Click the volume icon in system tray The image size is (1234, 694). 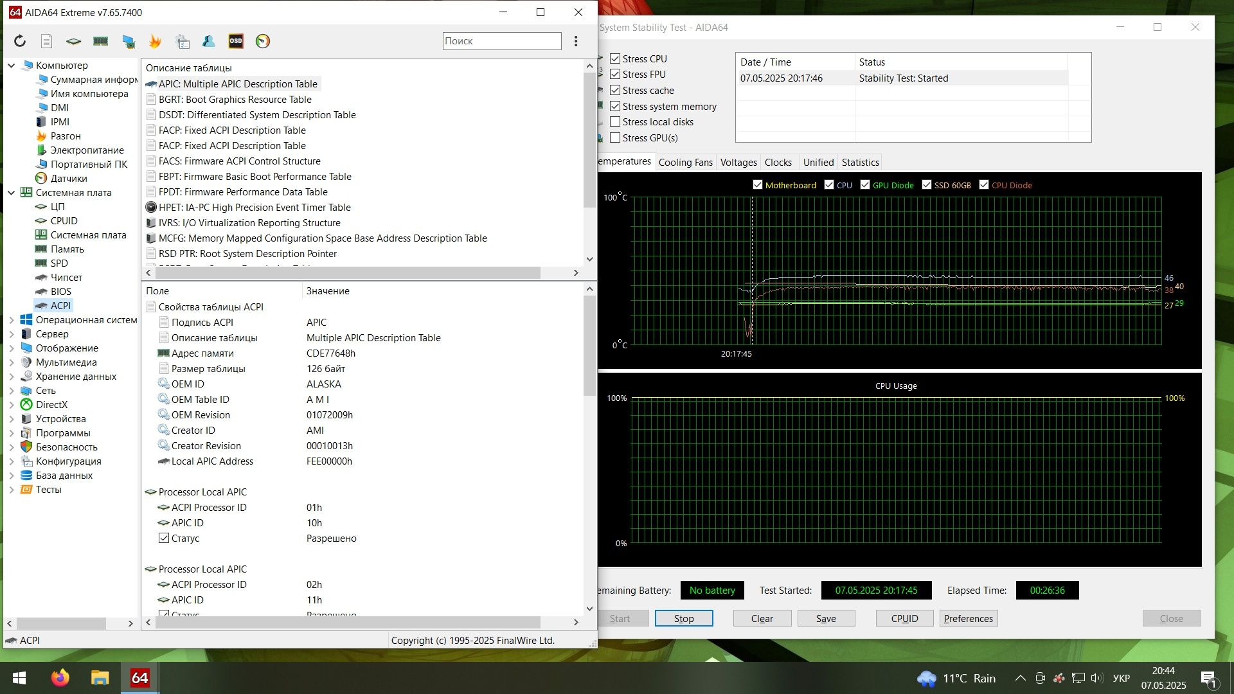pos(1096,678)
